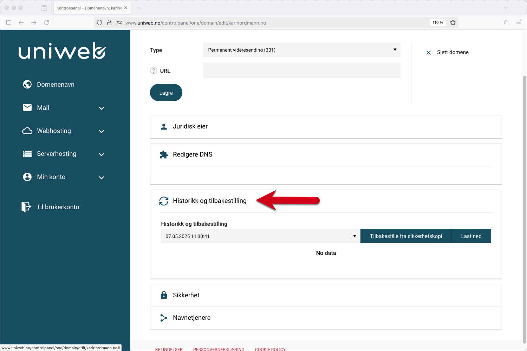This screenshot has height=351, width=527.
Task: Expand the Navnetjenere section
Action: click(x=326, y=318)
